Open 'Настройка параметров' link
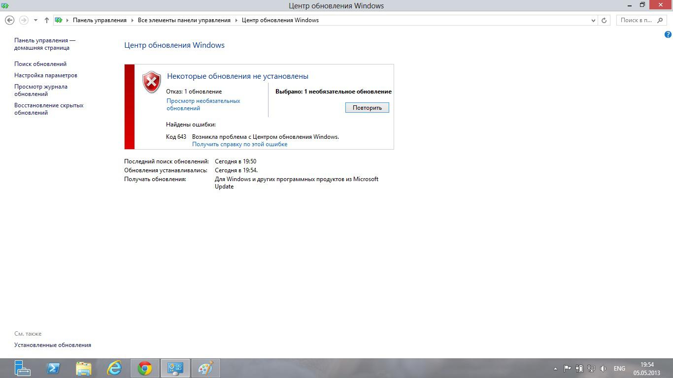The image size is (673, 378). pos(46,75)
